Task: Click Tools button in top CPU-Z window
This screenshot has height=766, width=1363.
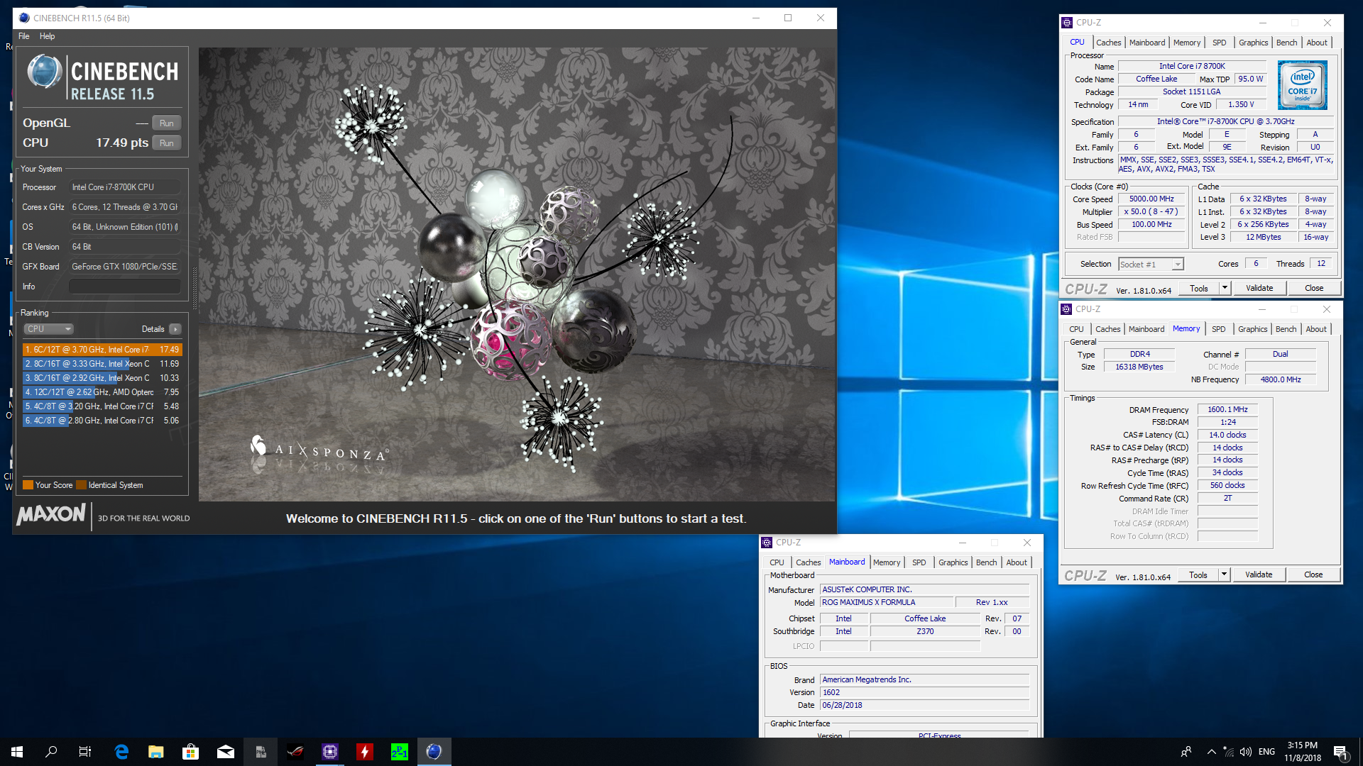Action: (x=1199, y=288)
